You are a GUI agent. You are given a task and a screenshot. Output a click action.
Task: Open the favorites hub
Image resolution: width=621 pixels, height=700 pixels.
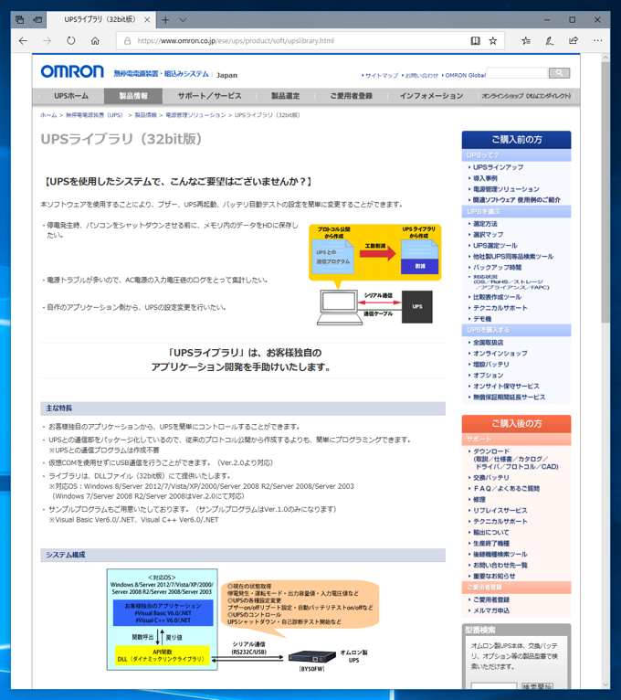526,40
